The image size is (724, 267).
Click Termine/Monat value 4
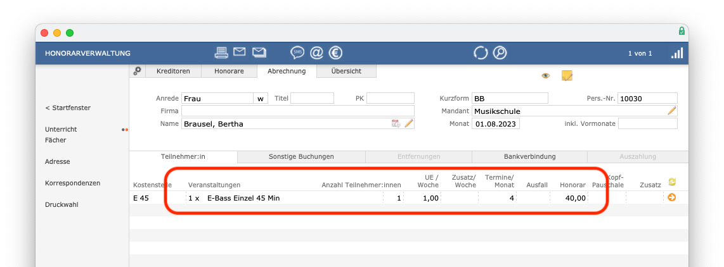(512, 198)
